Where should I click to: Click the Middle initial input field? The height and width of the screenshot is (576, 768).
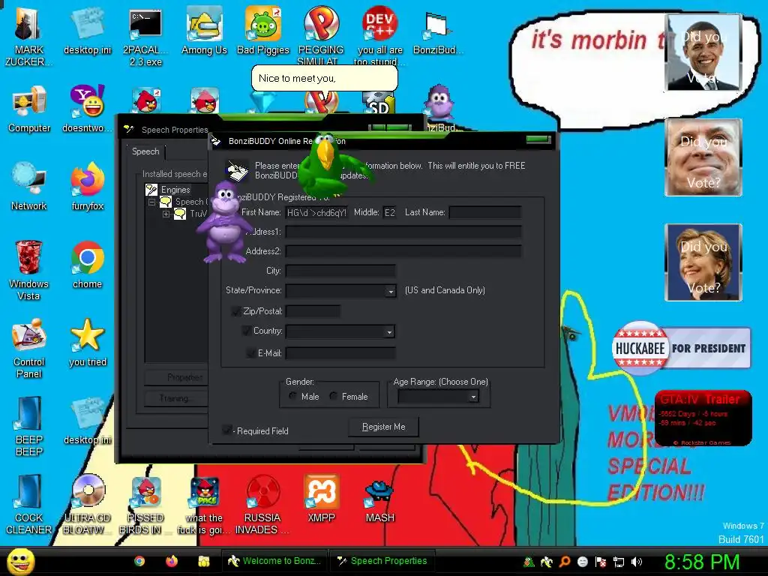390,212
